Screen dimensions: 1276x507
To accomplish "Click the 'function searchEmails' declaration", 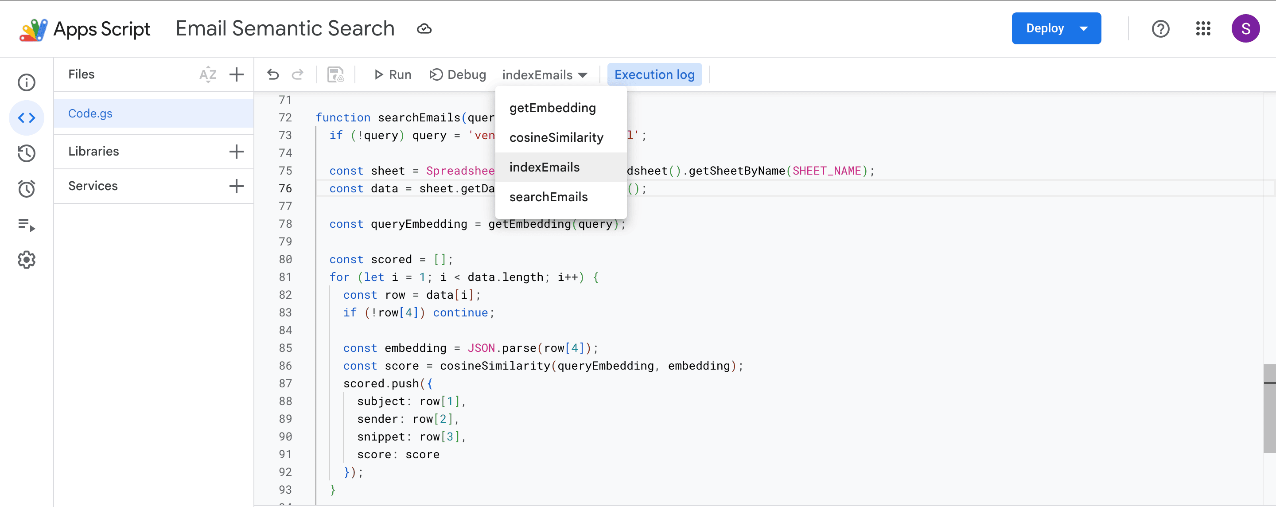I will pos(405,117).
